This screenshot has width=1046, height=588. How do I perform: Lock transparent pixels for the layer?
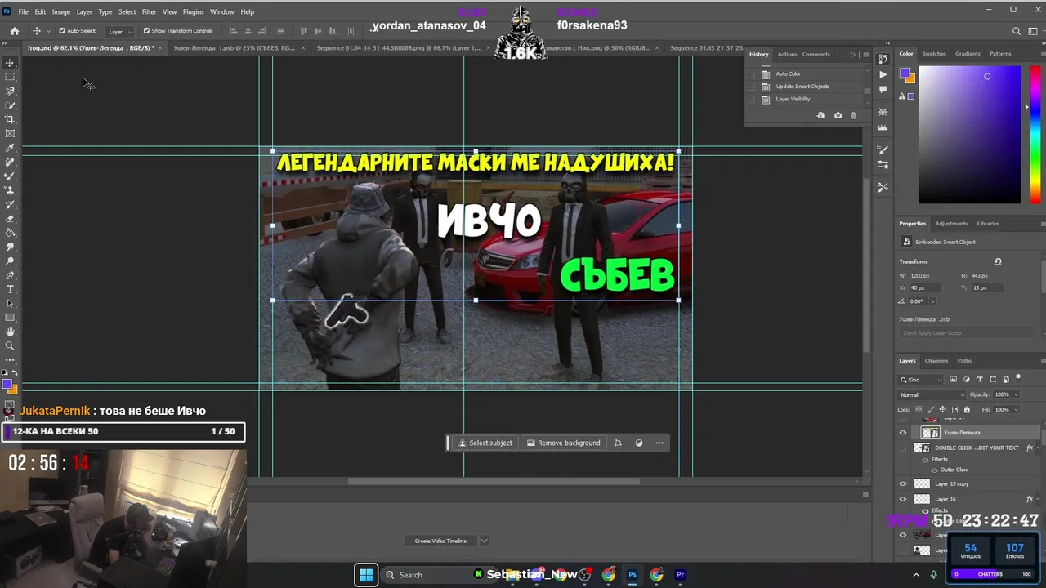coord(918,409)
